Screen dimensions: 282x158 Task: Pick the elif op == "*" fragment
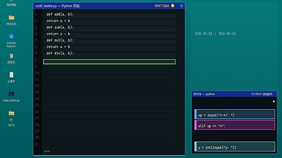click(235, 125)
